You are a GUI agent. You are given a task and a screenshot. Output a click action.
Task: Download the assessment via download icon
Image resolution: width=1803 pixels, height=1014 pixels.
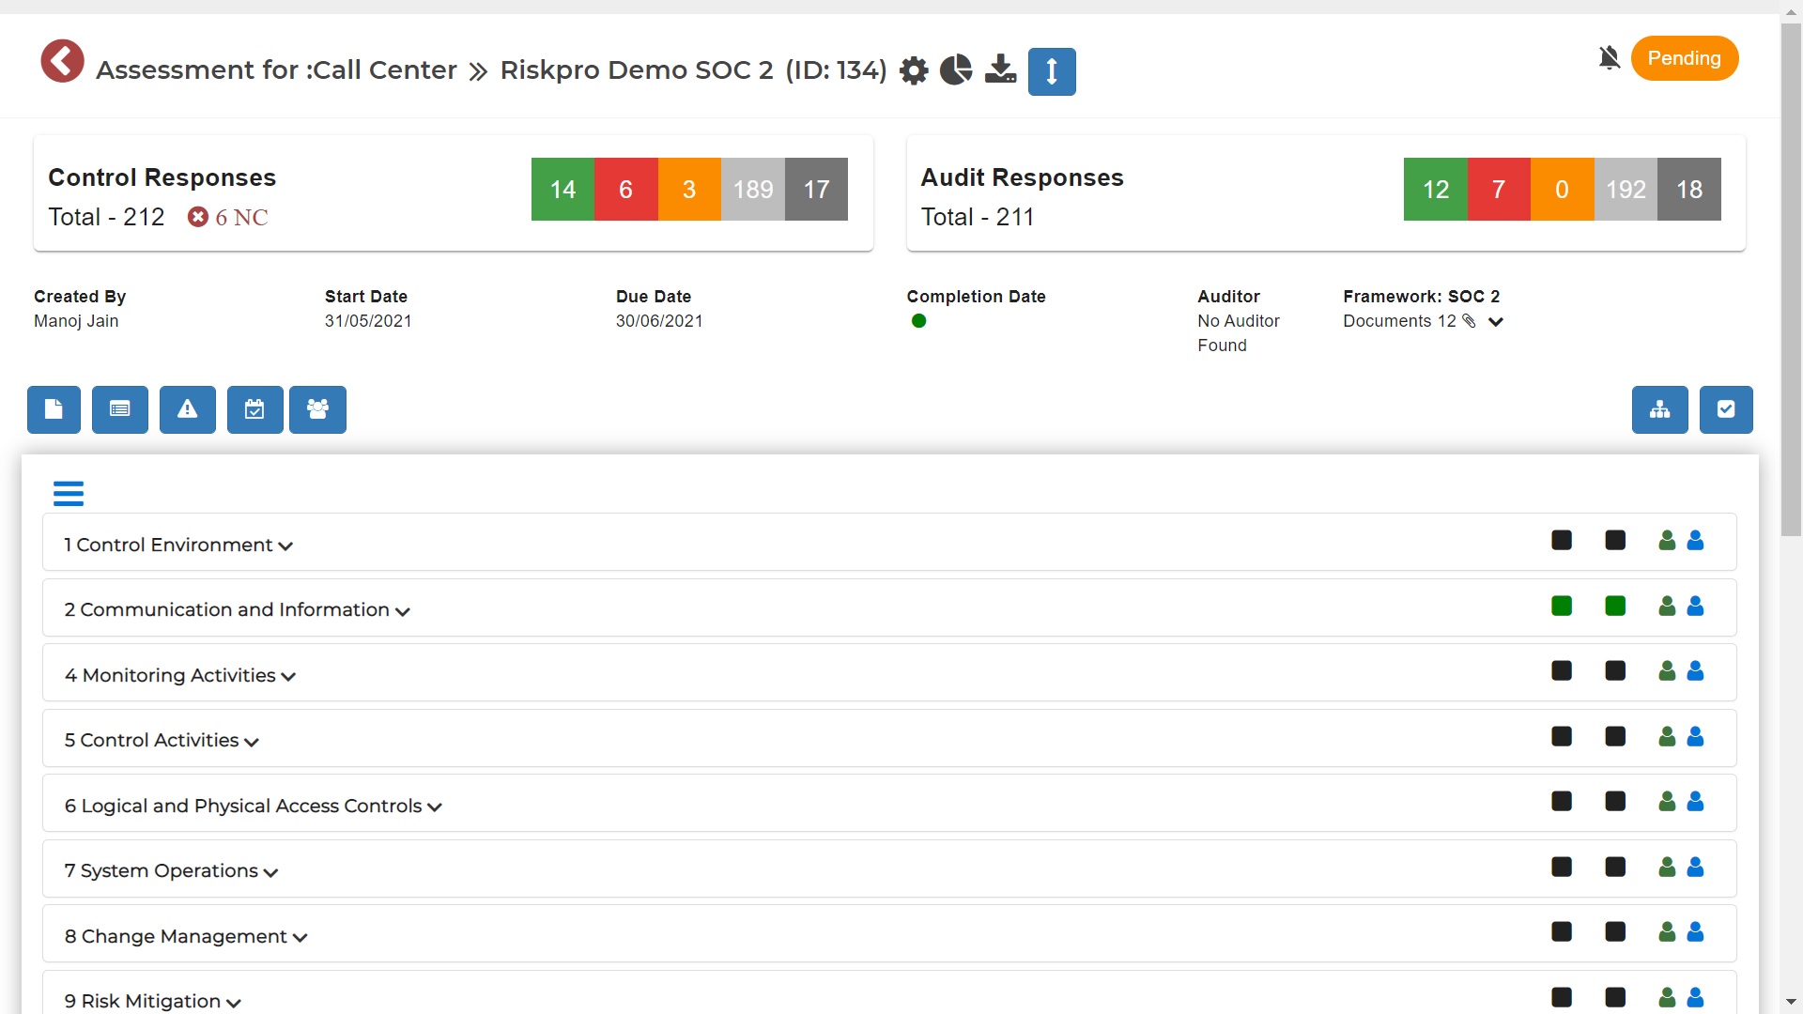(x=1000, y=69)
